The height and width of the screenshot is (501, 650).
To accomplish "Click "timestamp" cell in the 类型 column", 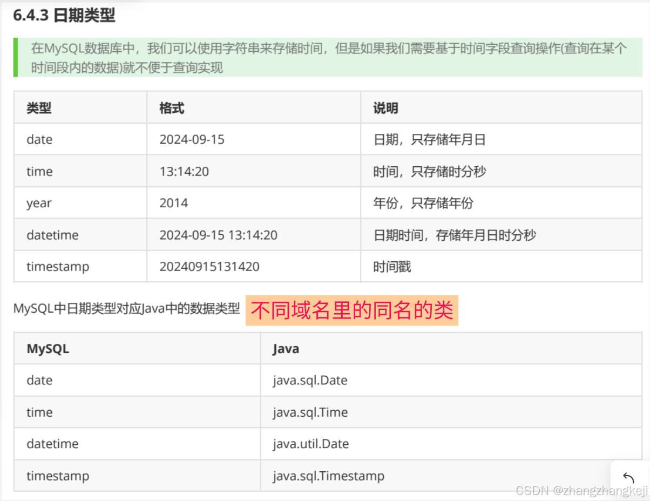I will pos(80,266).
